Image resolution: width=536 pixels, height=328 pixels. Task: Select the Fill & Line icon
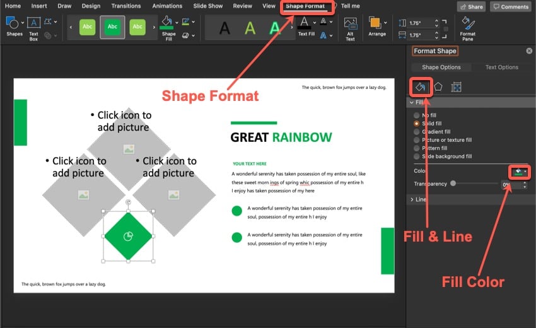pyautogui.click(x=421, y=86)
